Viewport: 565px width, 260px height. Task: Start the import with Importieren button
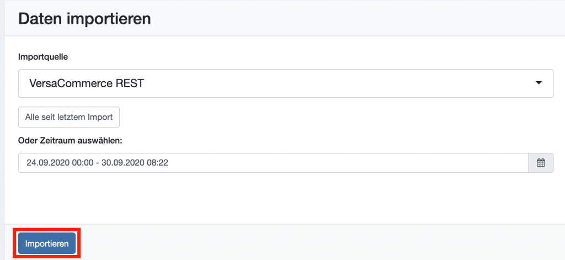coord(47,243)
